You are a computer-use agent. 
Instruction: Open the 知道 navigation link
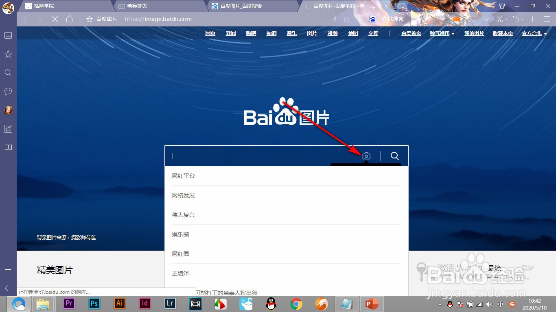271,33
